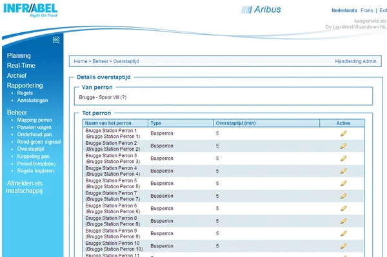Sort by Type column header
The width and height of the screenshot is (387, 257).
[155, 123]
